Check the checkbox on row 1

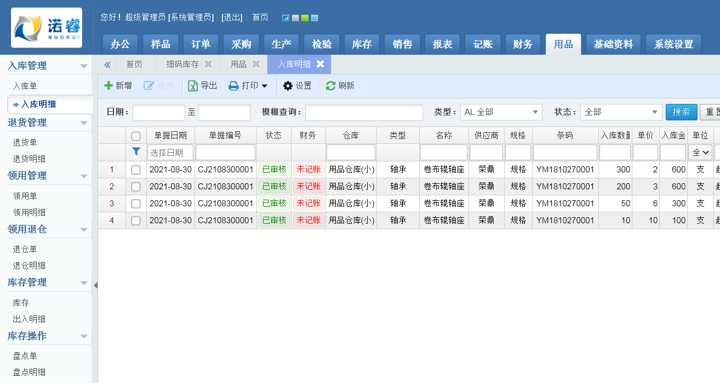click(x=136, y=170)
